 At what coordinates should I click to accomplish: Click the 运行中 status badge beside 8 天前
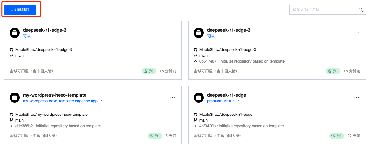pos(155,136)
